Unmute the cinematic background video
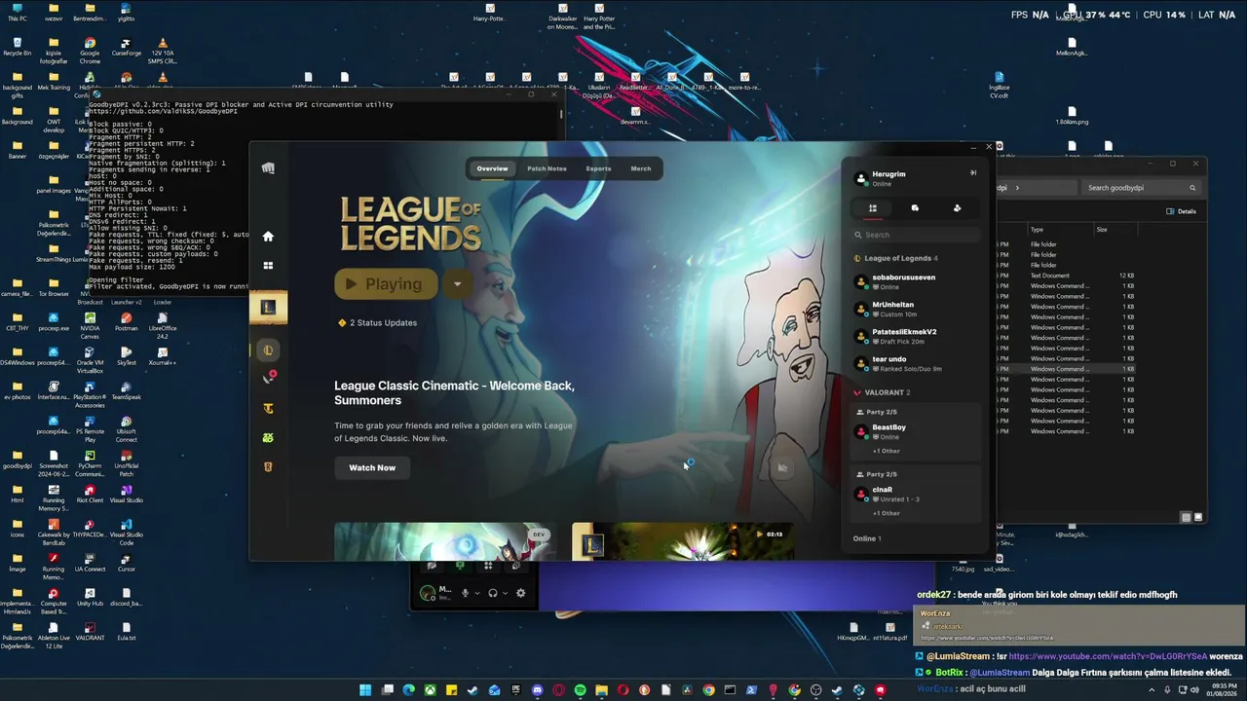This screenshot has width=1247, height=701. 781,468
